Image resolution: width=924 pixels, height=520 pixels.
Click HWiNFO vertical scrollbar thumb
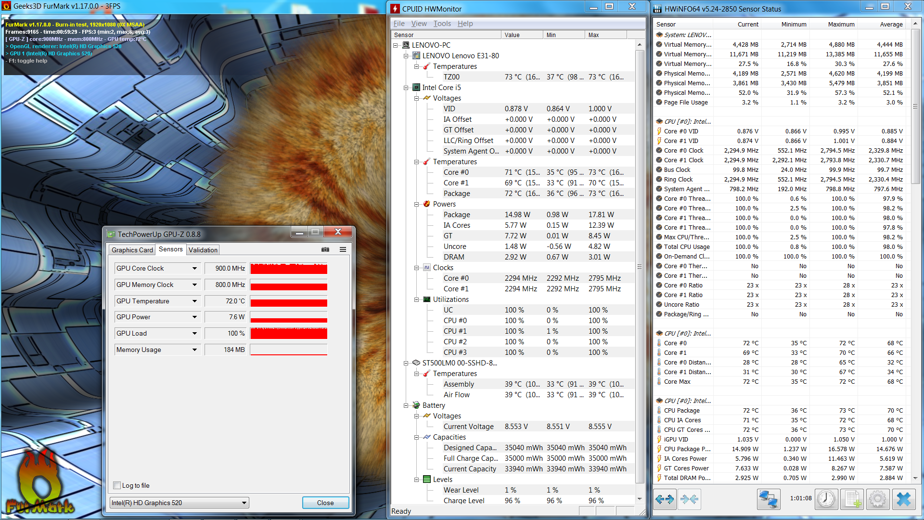pos(915,106)
